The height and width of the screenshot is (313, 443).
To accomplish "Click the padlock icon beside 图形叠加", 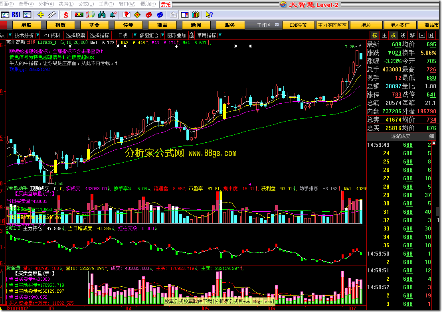I will (192, 35).
